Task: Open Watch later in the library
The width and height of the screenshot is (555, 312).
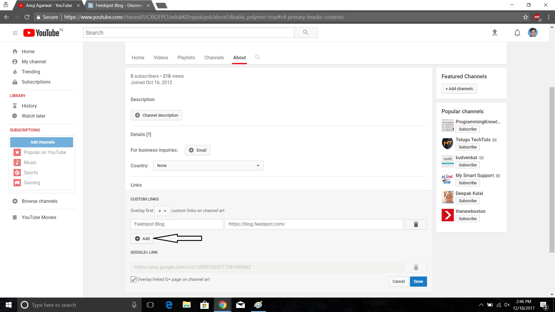Action: [x=29, y=116]
